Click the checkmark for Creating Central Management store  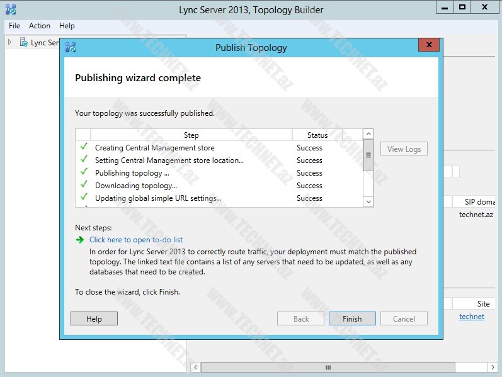pos(84,147)
